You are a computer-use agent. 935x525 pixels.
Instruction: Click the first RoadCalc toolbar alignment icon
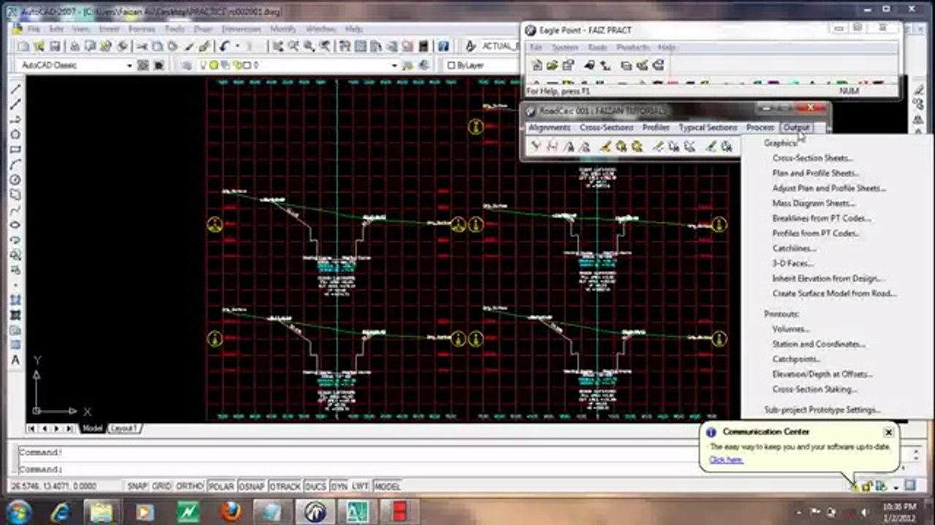pos(535,147)
